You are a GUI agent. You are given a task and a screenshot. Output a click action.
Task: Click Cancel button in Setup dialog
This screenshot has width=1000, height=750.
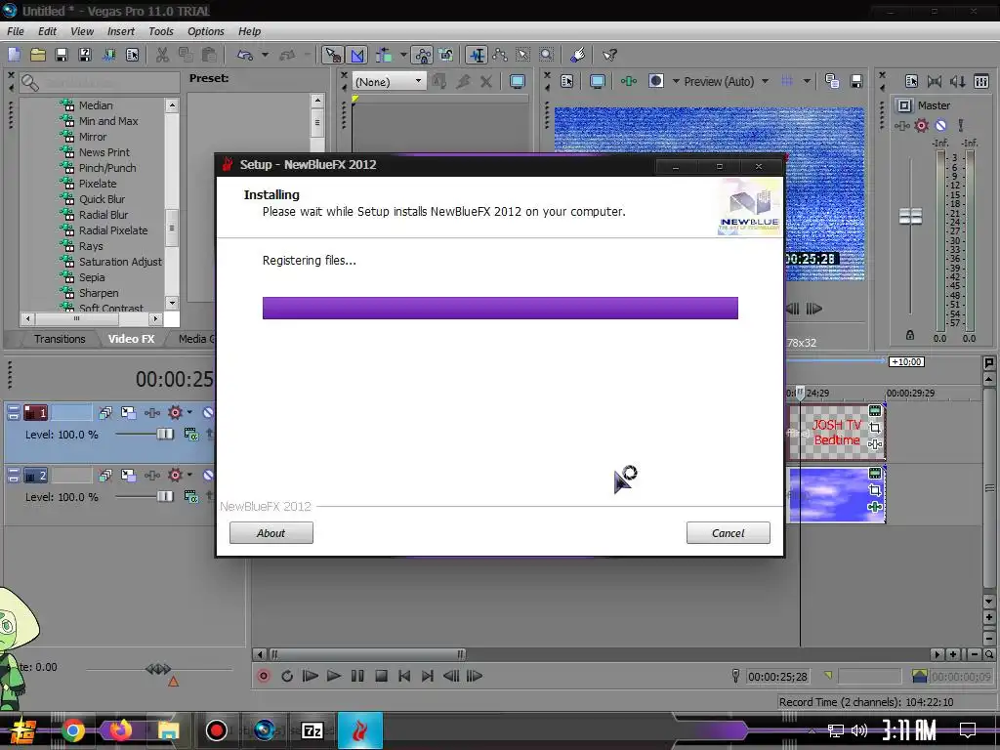coord(728,533)
